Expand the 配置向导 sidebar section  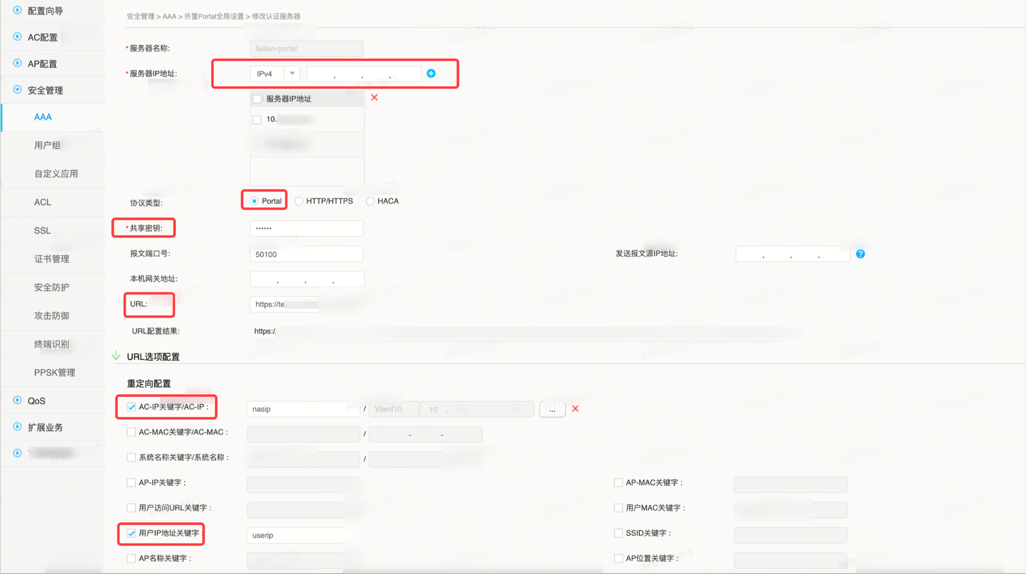click(17, 10)
